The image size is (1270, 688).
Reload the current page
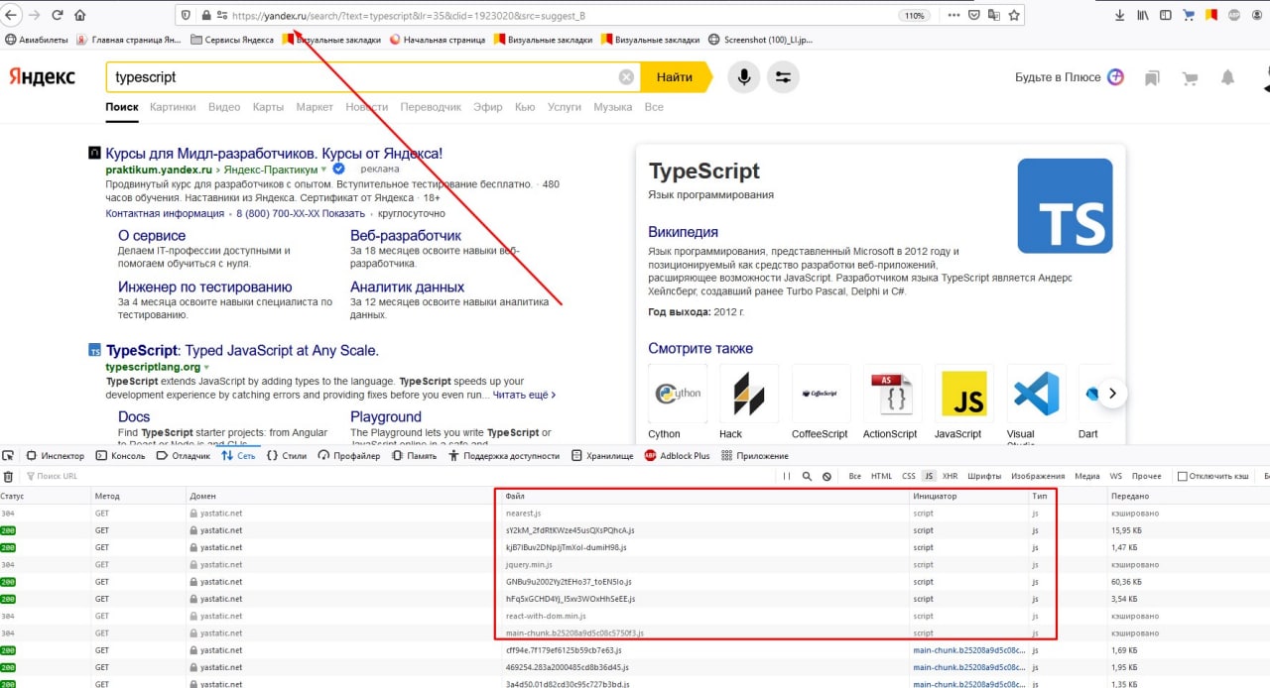pos(57,15)
